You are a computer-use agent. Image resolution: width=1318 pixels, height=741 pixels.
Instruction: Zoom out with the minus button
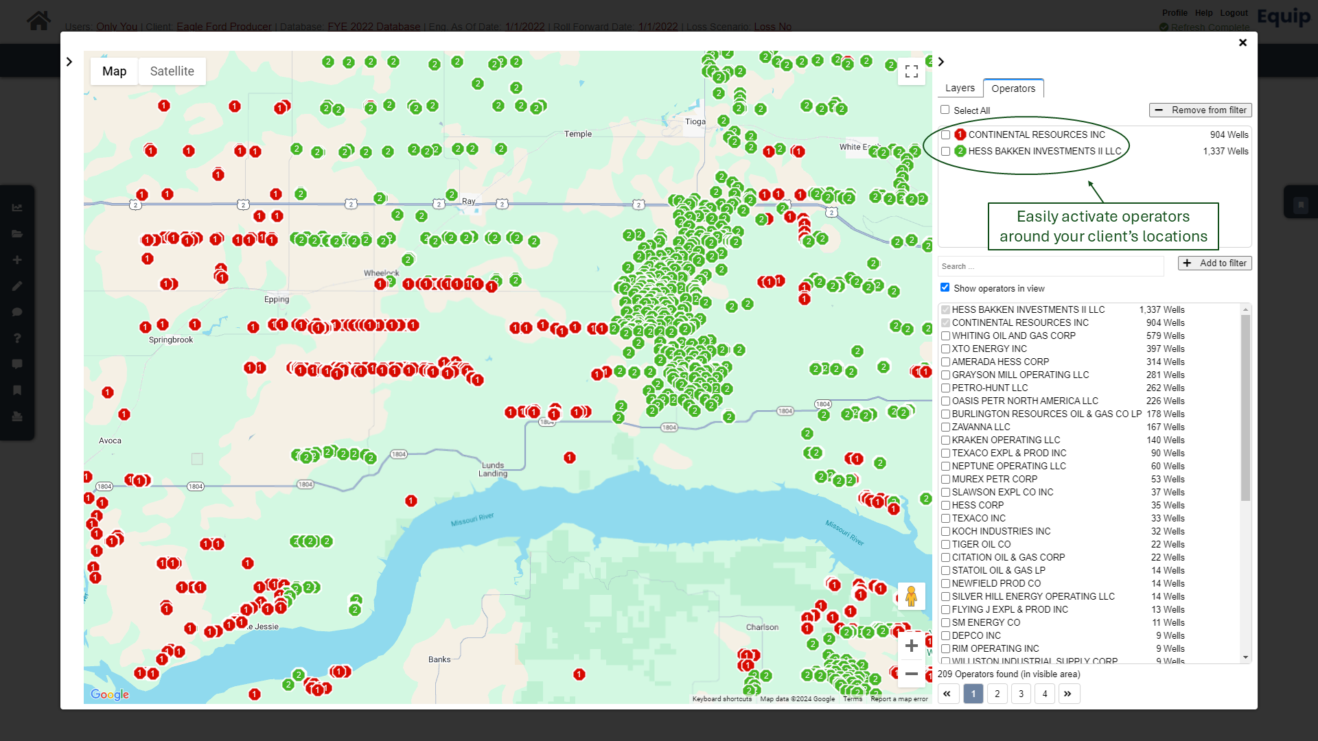click(911, 674)
